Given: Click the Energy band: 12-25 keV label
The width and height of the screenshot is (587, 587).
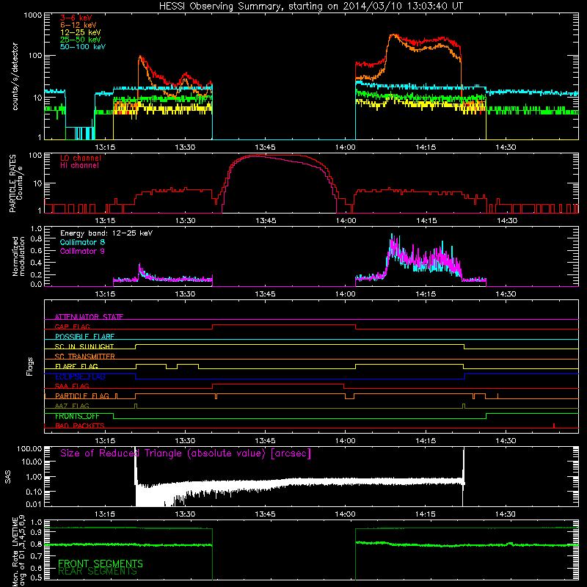Looking at the screenshot, I should pyautogui.click(x=106, y=233).
